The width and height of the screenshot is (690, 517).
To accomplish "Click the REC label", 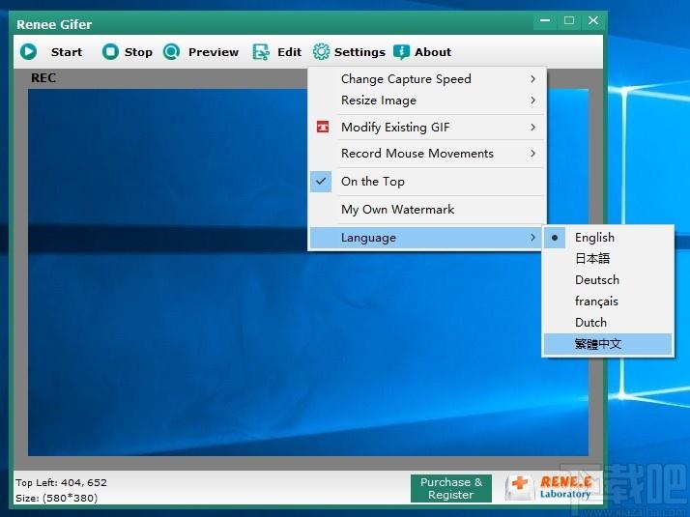I will 43,78.
